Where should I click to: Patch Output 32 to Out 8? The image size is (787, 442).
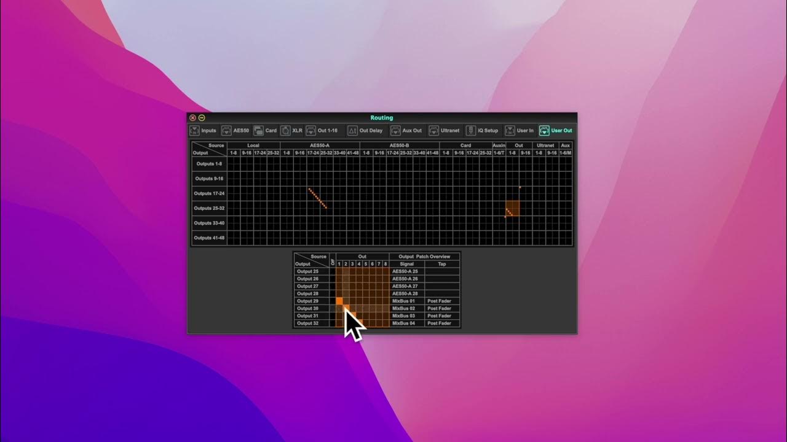(386, 323)
